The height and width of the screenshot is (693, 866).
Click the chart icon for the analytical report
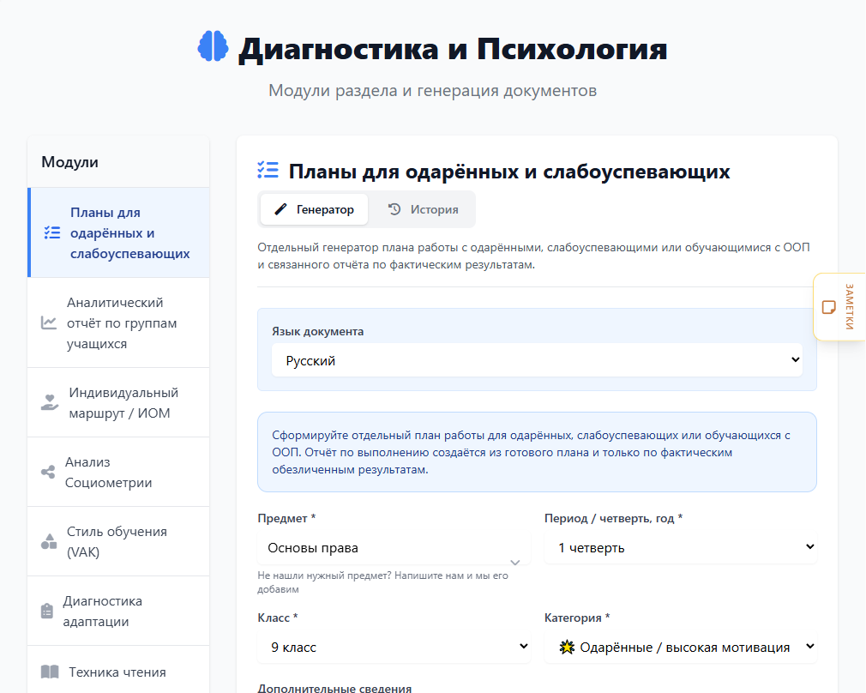(x=49, y=322)
